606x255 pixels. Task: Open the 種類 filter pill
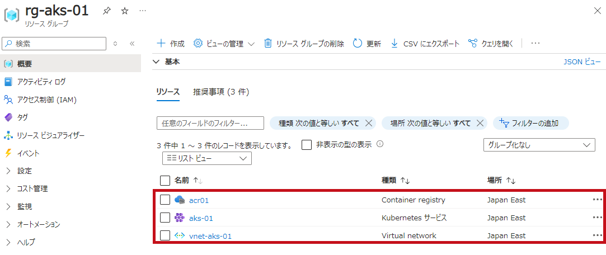tap(319, 123)
